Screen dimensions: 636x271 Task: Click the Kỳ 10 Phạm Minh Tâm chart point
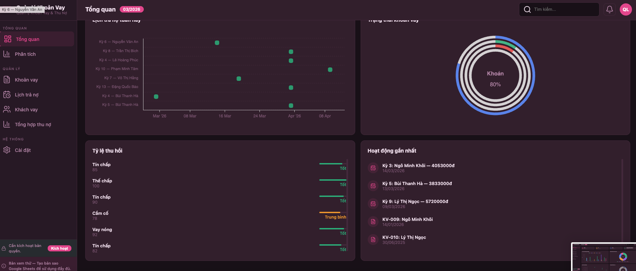point(330,70)
